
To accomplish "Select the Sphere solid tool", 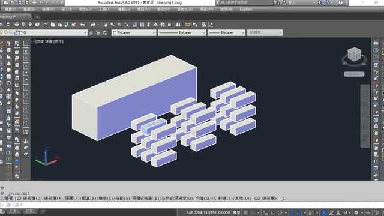I will [x=8, y=70].
